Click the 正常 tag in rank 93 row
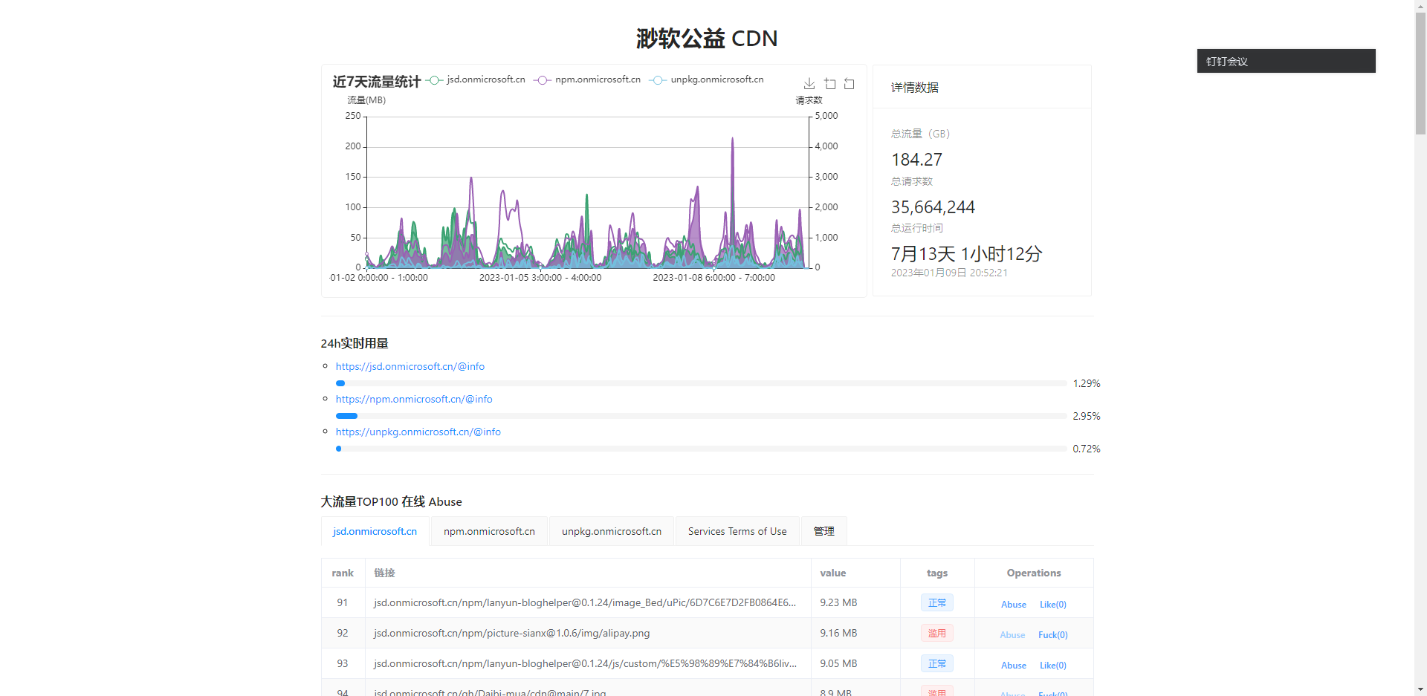This screenshot has height=696, width=1427. [x=937, y=663]
